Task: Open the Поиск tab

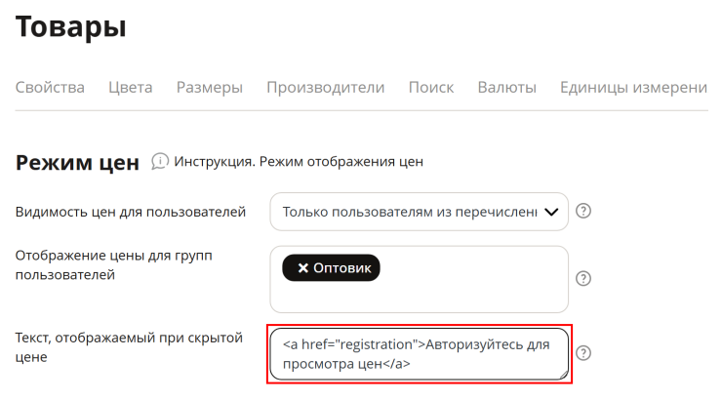Action: click(x=431, y=87)
